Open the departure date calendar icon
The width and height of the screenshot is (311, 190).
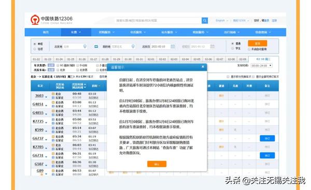click(x=173, y=46)
